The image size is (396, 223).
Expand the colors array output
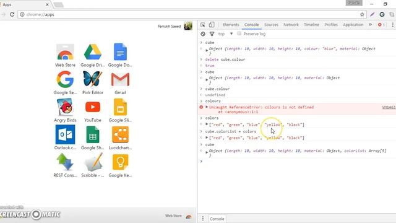(207, 124)
